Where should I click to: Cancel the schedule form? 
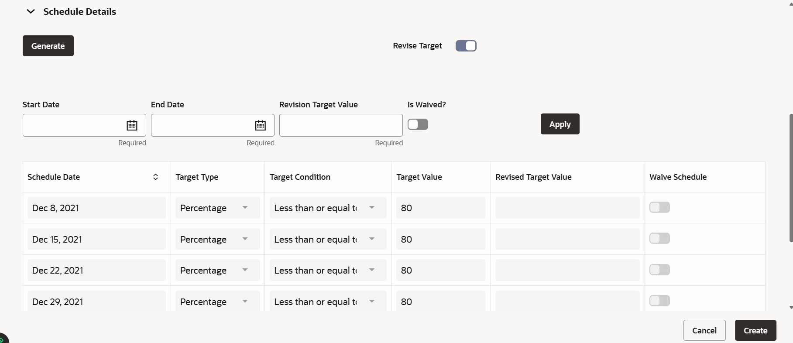pos(704,330)
